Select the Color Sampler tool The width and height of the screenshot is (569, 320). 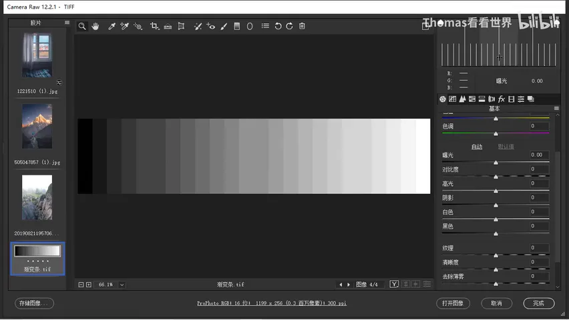pos(124,26)
